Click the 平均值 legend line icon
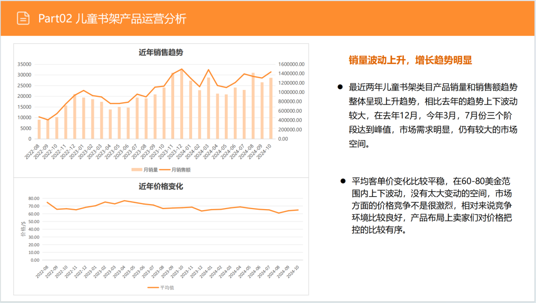 pos(153,287)
